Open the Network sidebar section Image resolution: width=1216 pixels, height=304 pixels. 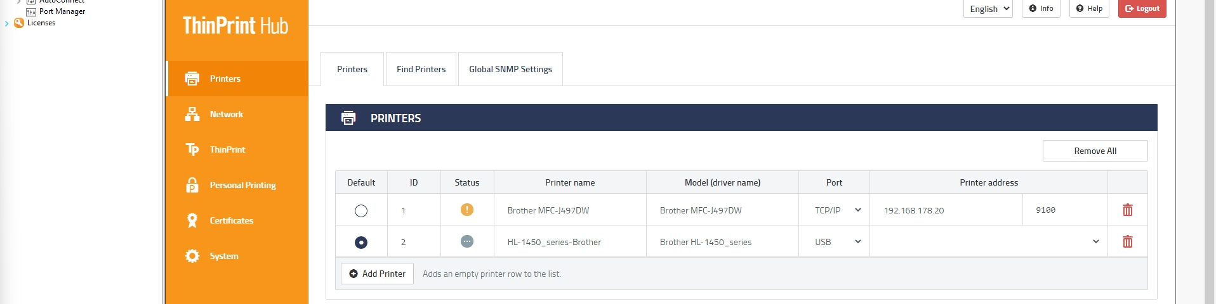(x=226, y=114)
